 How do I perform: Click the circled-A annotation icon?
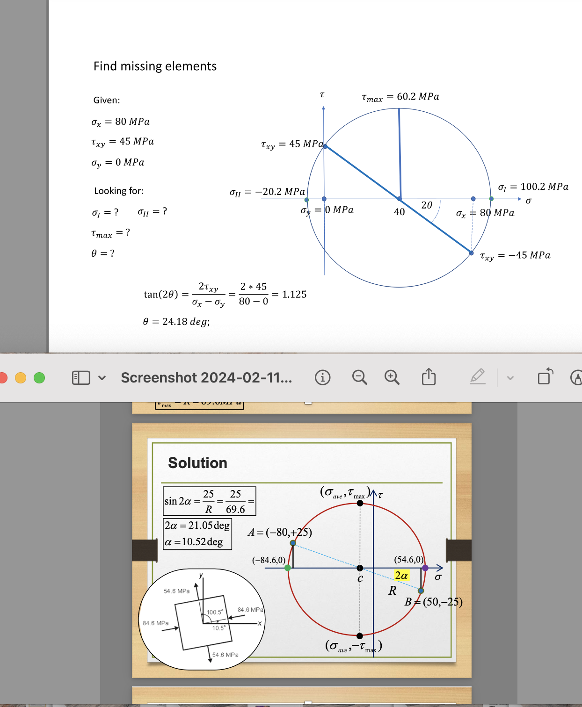576,377
